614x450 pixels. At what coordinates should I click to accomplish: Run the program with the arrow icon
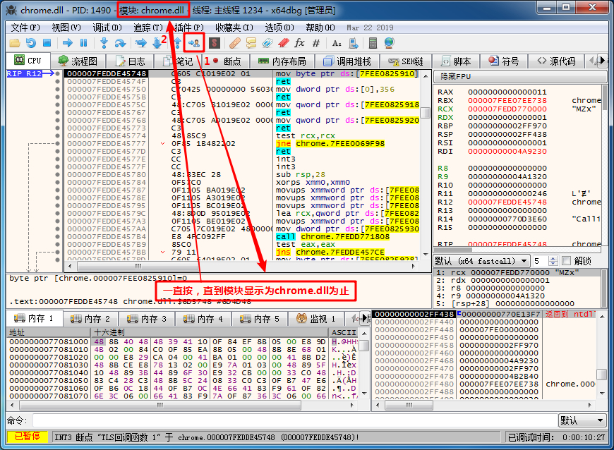68,43
